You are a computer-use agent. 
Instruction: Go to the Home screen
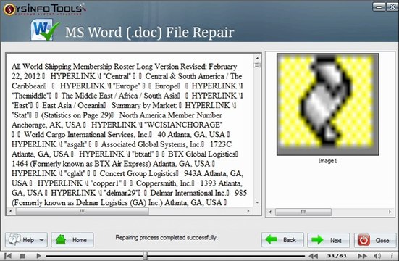(x=72, y=240)
